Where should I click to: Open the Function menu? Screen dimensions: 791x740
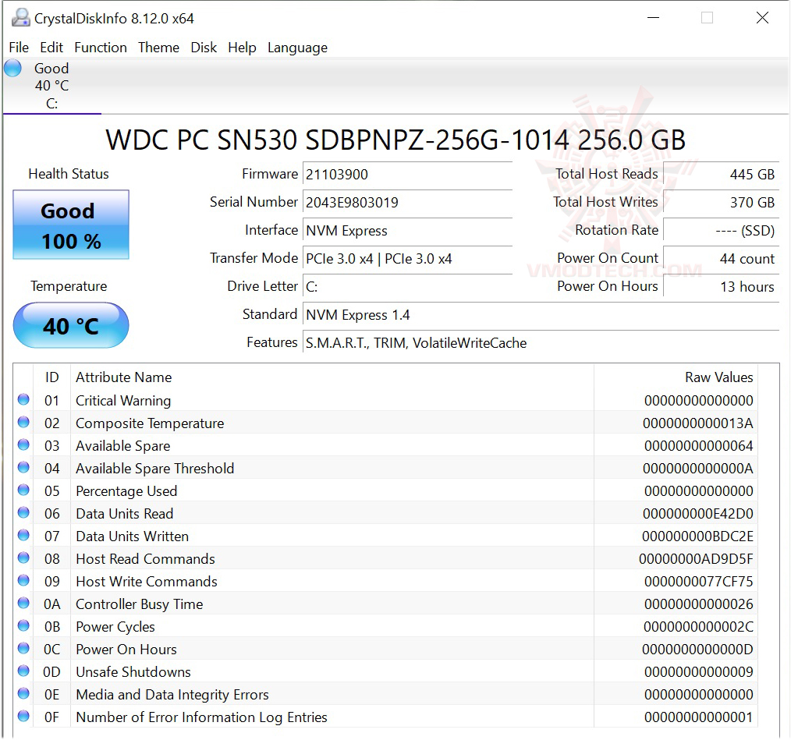[101, 48]
